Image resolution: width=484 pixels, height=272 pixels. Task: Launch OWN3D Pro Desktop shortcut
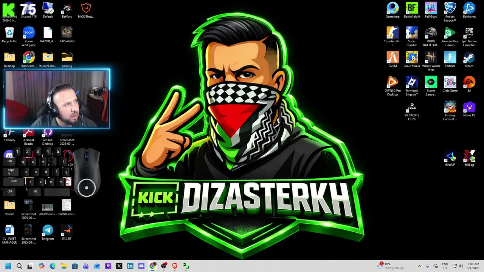[392, 86]
